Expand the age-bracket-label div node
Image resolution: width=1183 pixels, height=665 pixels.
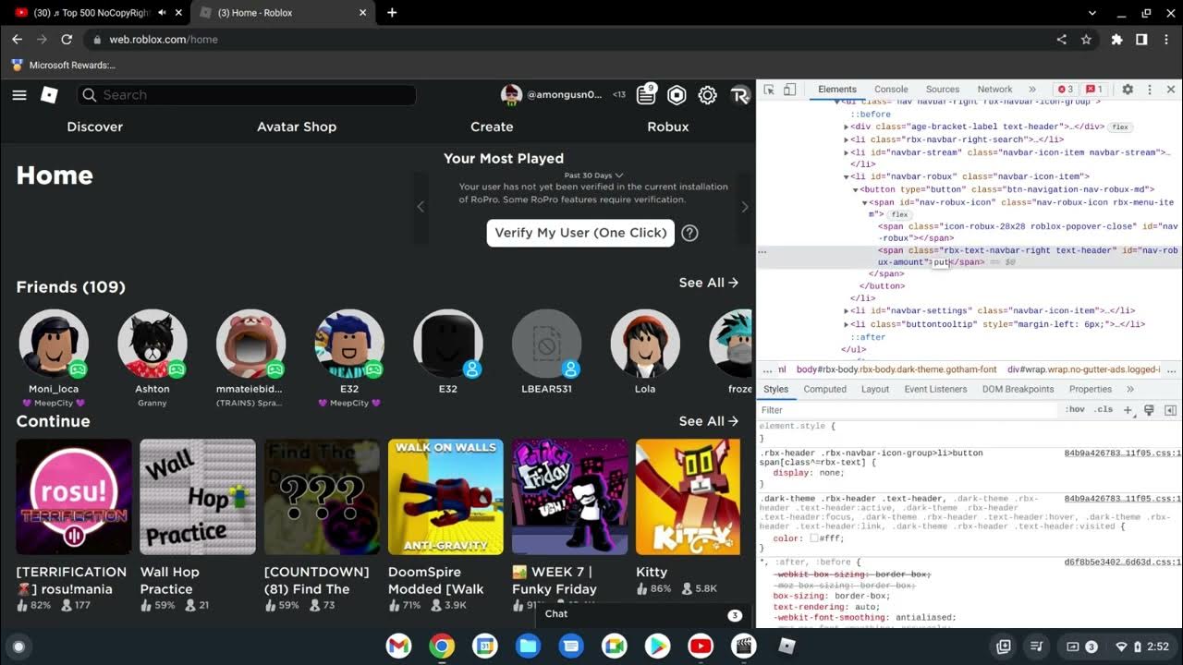[x=847, y=127]
